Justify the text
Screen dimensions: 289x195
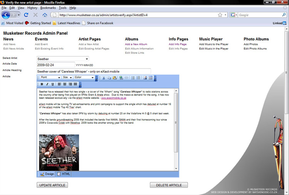[x=76, y=84]
